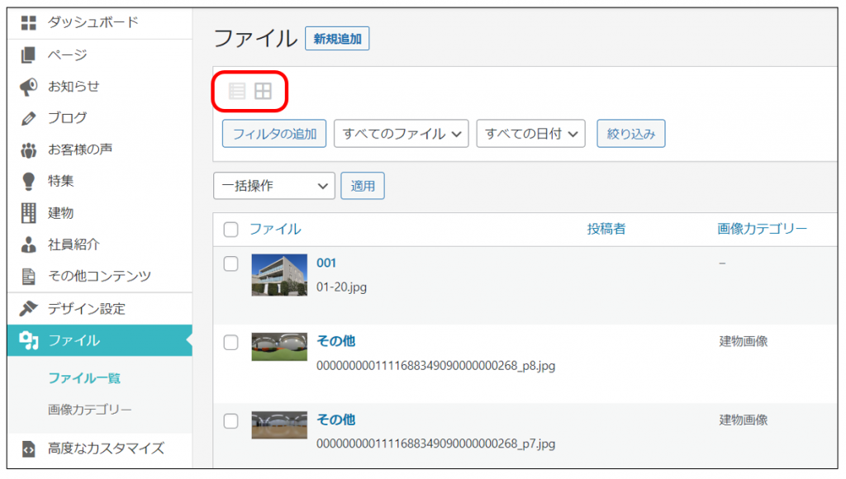The width and height of the screenshot is (846, 479).
Task: Sort by 画像カテゴリー column header
Action: pos(762,229)
